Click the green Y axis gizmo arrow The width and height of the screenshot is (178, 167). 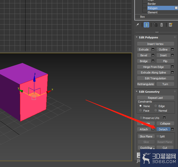tap(21, 90)
